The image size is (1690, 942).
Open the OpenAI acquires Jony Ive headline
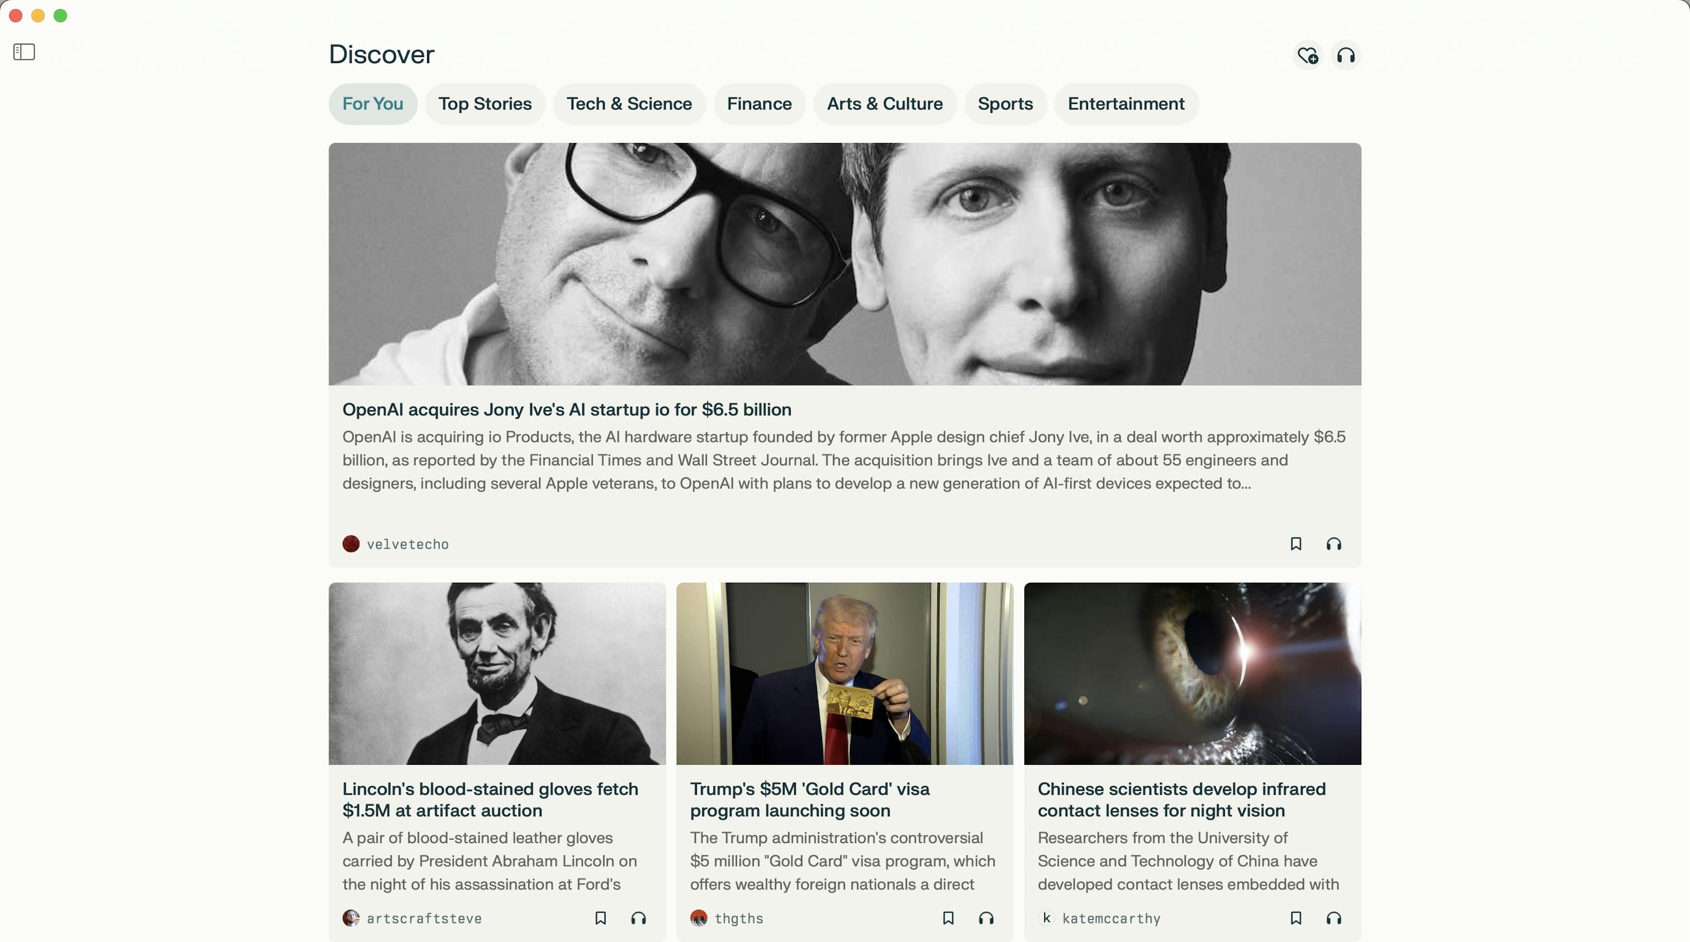click(x=567, y=410)
